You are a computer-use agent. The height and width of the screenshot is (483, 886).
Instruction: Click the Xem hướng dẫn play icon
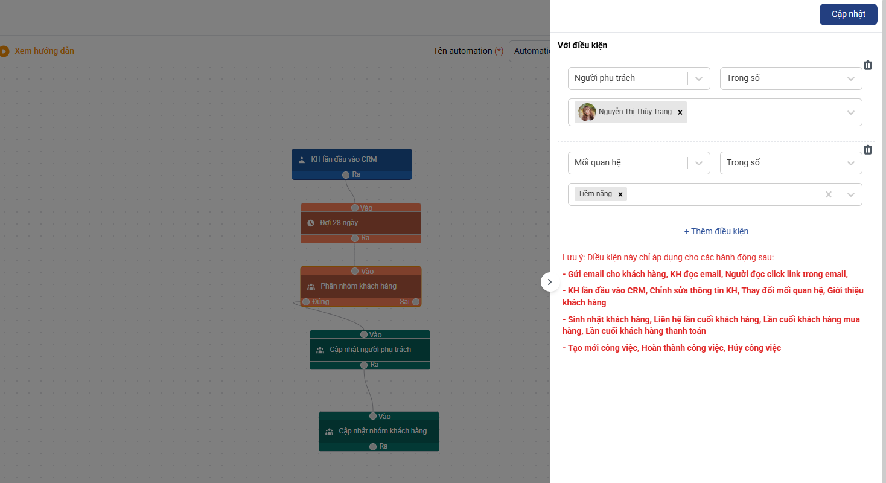click(4, 51)
